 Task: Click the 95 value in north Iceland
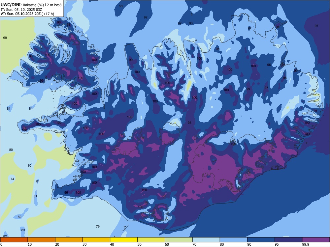coord(217,49)
